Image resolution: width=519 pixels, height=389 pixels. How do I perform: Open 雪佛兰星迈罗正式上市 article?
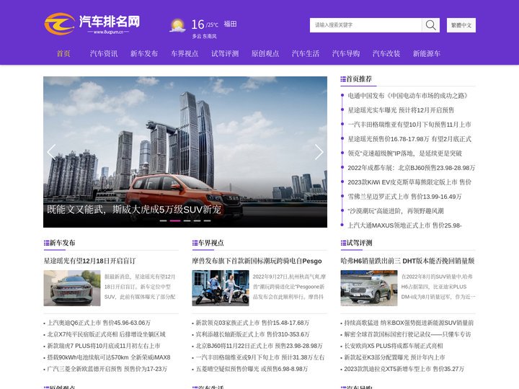[404, 197]
